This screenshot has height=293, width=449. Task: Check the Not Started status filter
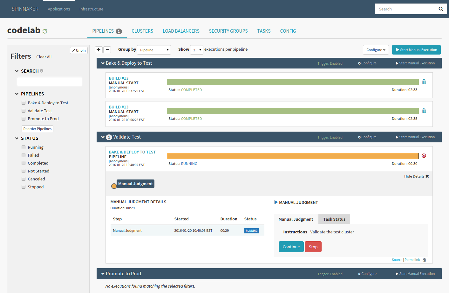pyautogui.click(x=24, y=171)
